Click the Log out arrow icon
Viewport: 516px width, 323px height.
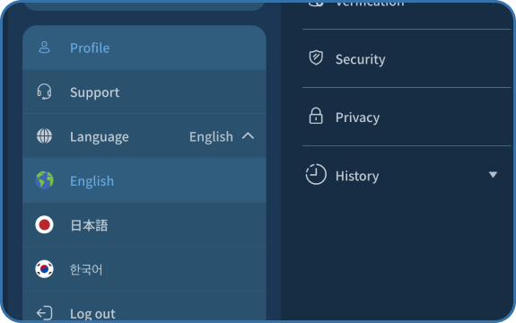45,313
